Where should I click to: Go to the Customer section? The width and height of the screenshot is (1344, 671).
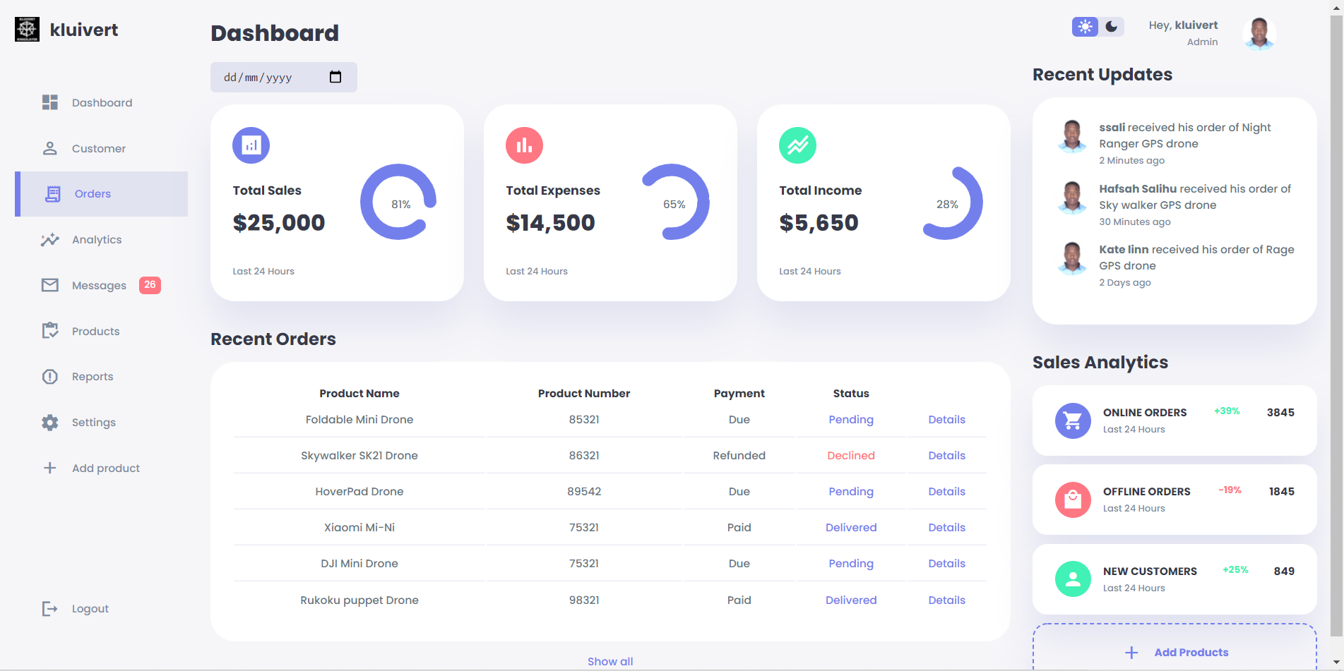[x=98, y=148]
